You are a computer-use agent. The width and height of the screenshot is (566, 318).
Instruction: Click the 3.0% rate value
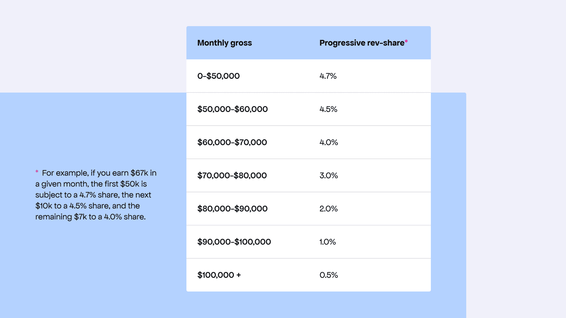329,176
